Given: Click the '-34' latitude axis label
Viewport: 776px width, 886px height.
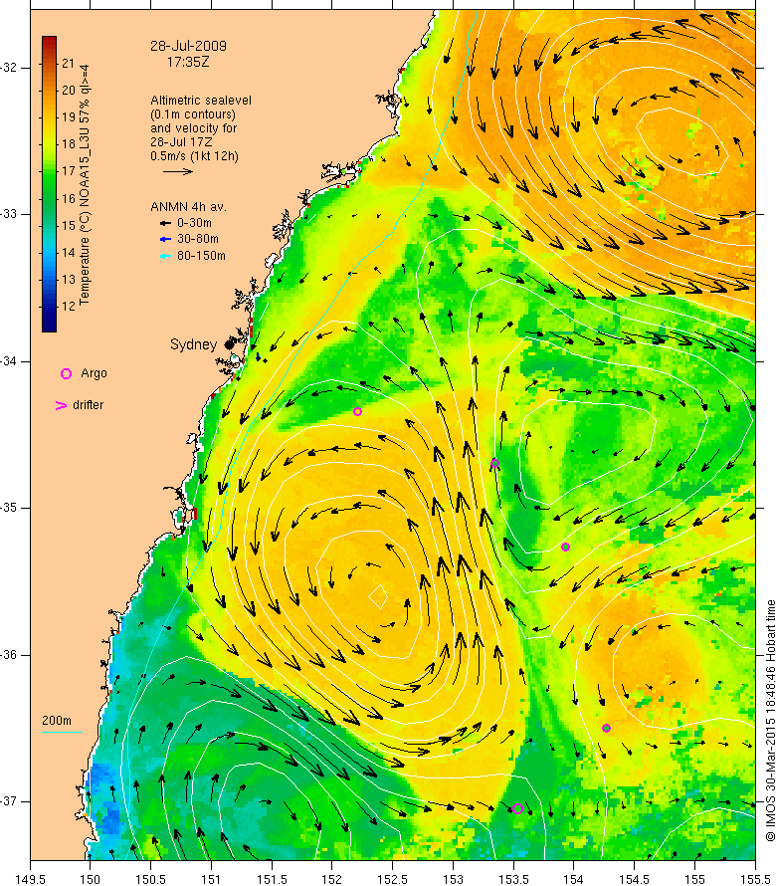Looking at the screenshot, I should click(9, 361).
